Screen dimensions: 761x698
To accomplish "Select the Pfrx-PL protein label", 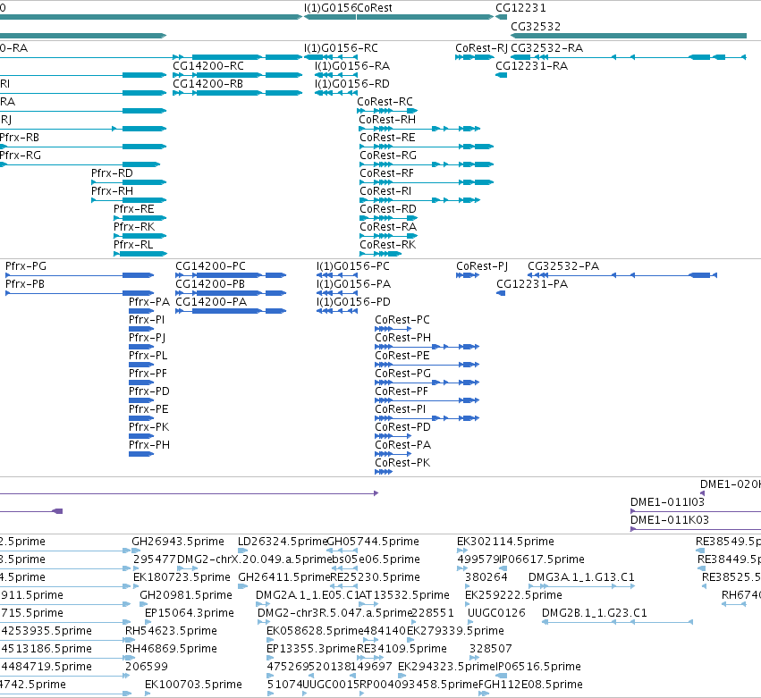I will pos(148,356).
